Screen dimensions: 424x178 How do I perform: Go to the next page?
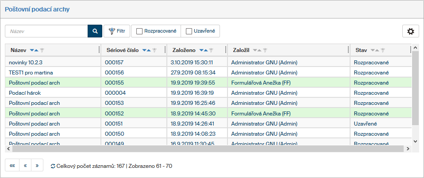point(37,166)
